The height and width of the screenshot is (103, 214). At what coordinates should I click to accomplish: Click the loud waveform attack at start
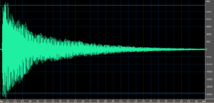tap(6, 50)
